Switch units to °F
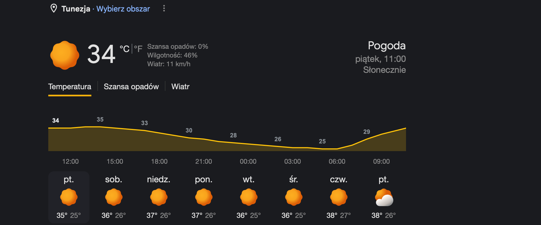 click(138, 49)
